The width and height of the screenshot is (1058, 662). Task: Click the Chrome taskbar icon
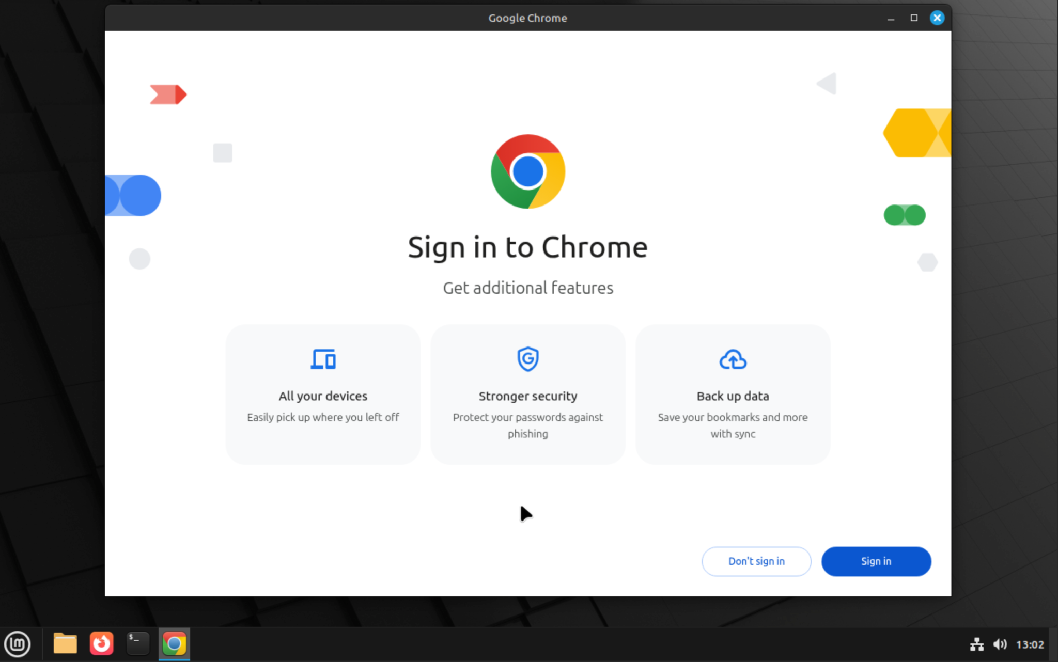pyautogui.click(x=174, y=644)
